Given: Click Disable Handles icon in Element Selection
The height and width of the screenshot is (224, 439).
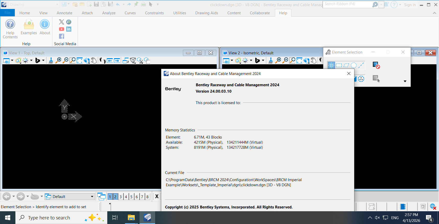Looking at the screenshot, I should 376,65.
